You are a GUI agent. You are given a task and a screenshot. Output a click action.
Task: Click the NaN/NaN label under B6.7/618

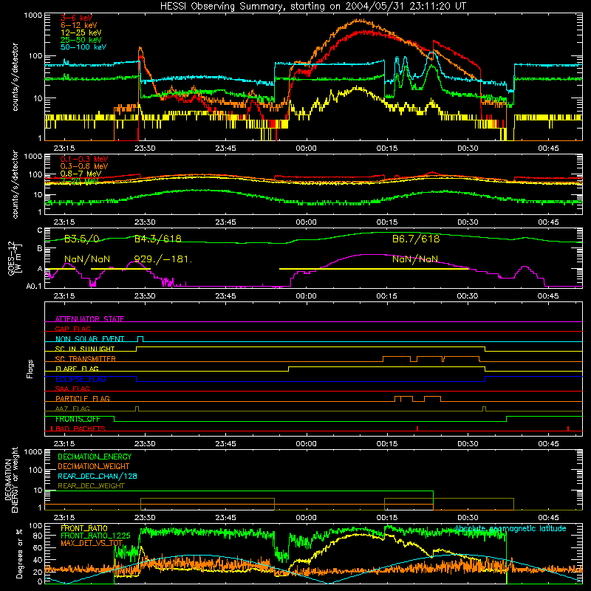click(x=415, y=259)
